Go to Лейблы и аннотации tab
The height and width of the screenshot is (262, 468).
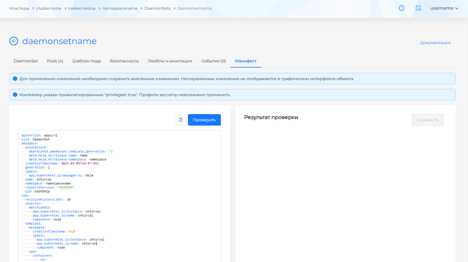170,61
